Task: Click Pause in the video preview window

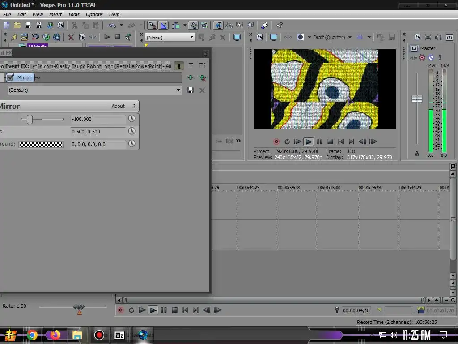Action: pos(319,142)
